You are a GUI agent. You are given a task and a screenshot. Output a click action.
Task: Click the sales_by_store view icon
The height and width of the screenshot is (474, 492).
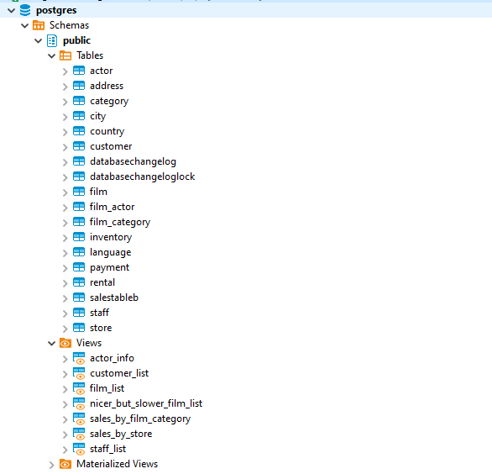click(79, 434)
